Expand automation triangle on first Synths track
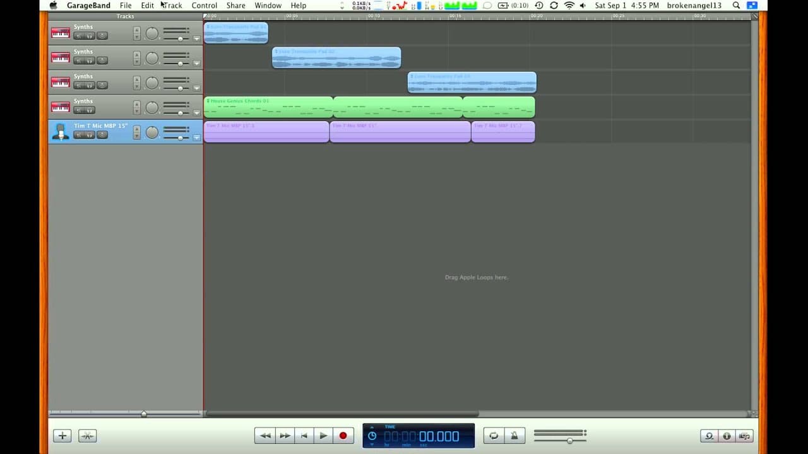The height and width of the screenshot is (454, 808). pyautogui.click(x=196, y=38)
